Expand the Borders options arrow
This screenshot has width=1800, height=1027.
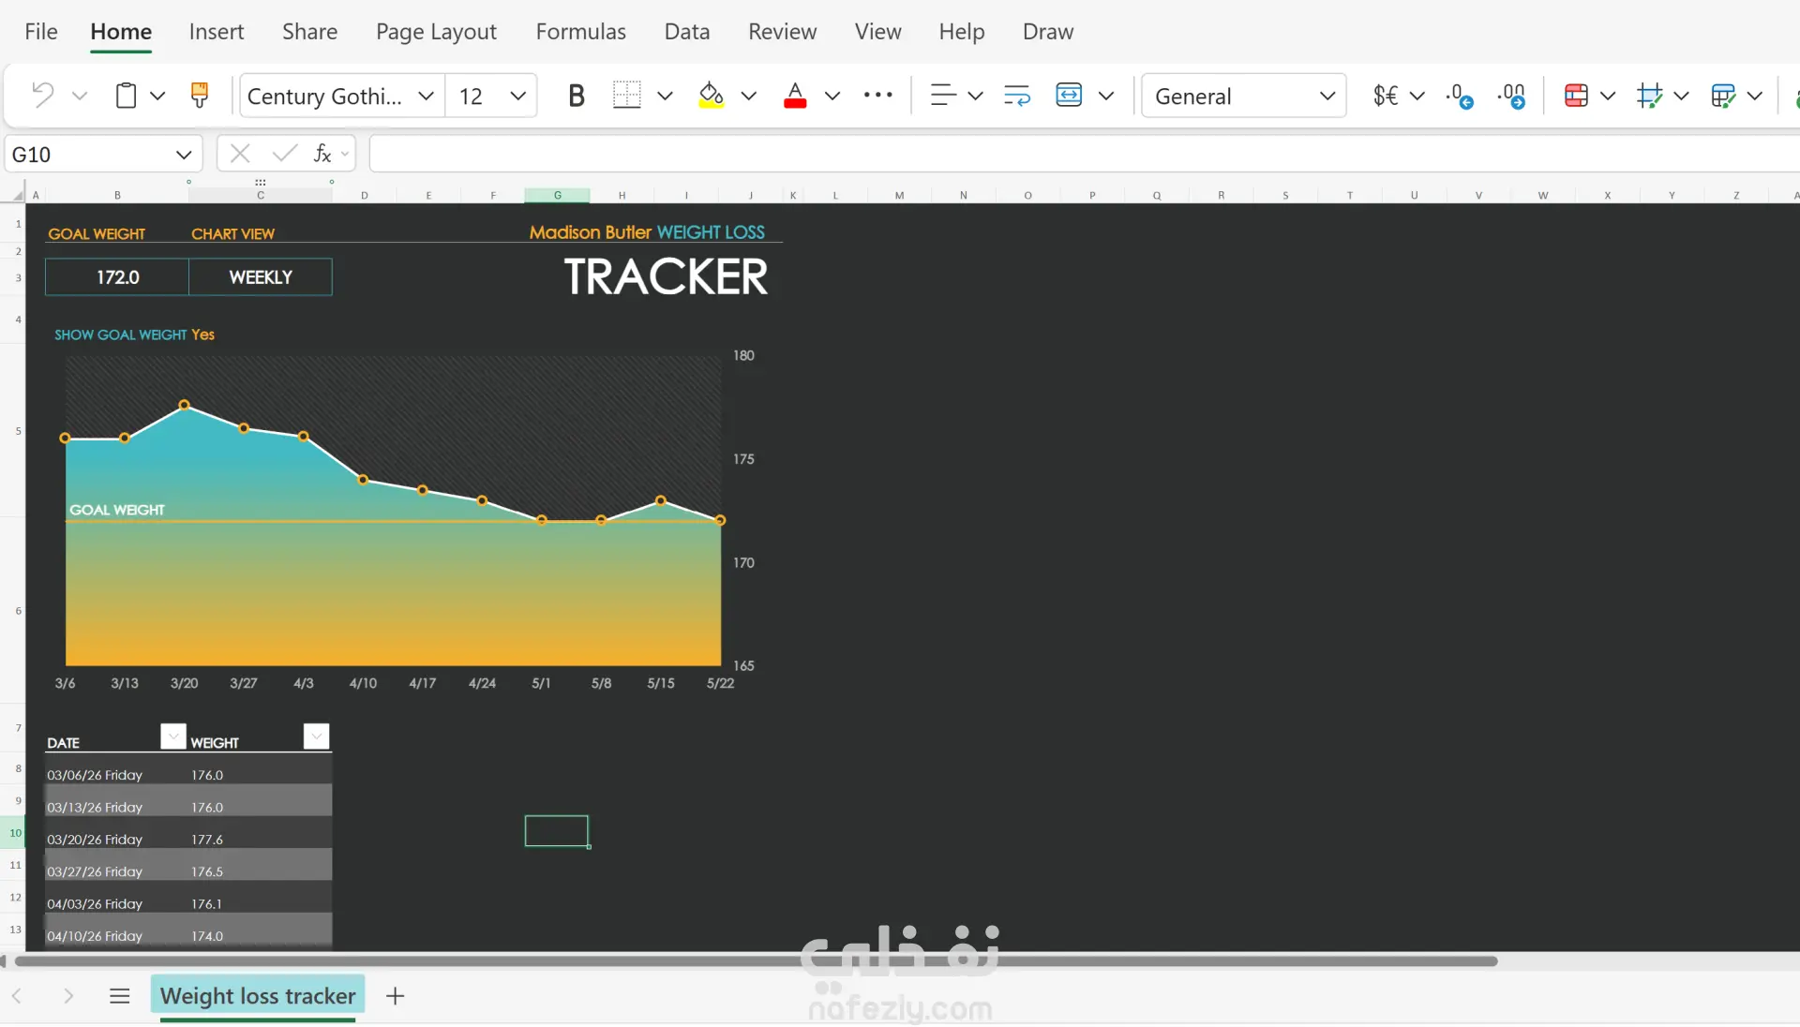665,96
